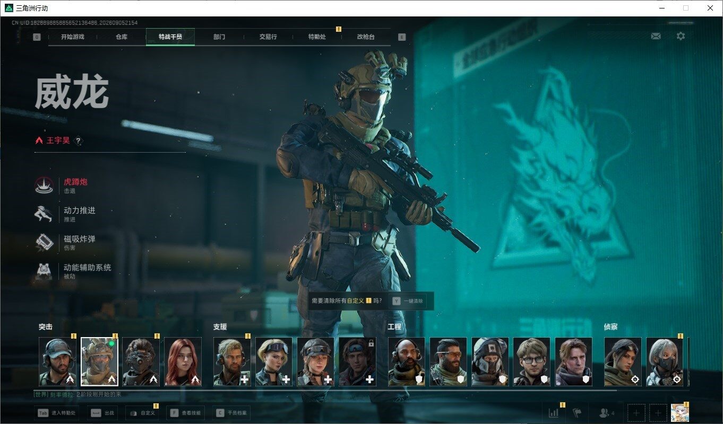Select the helmeted masked 突击 operator portrait
The height and width of the screenshot is (424, 723).
click(99, 361)
